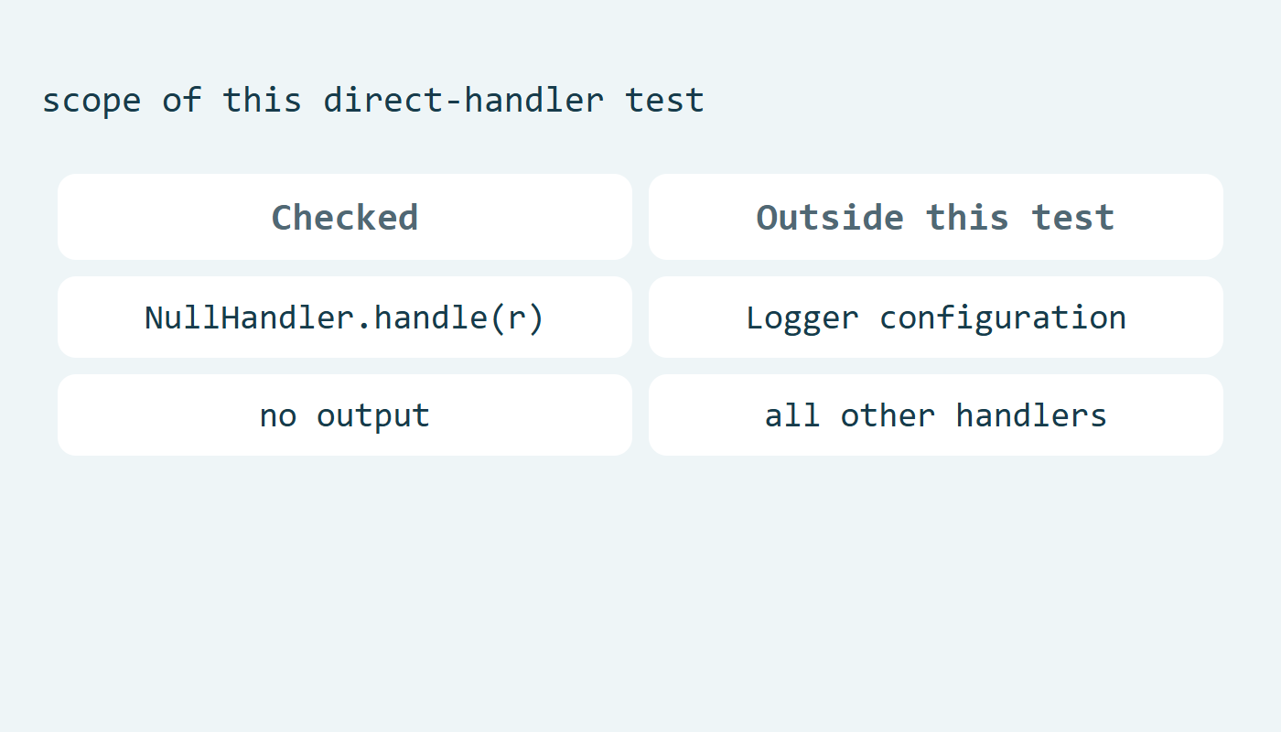Click the word 'Logger' in the table

pyautogui.click(x=802, y=318)
